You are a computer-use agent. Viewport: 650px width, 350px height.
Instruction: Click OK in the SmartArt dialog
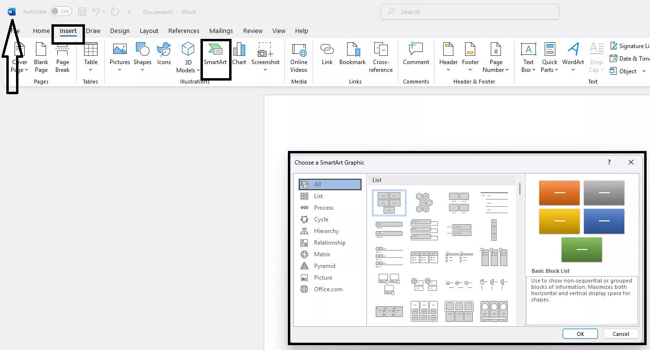coord(580,334)
